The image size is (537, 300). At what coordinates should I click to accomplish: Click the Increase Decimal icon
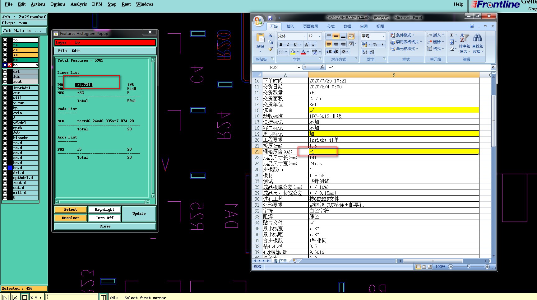coord(365,52)
